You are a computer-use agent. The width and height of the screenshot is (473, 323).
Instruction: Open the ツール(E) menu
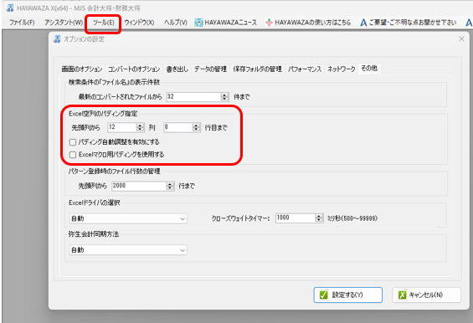pyautogui.click(x=103, y=23)
